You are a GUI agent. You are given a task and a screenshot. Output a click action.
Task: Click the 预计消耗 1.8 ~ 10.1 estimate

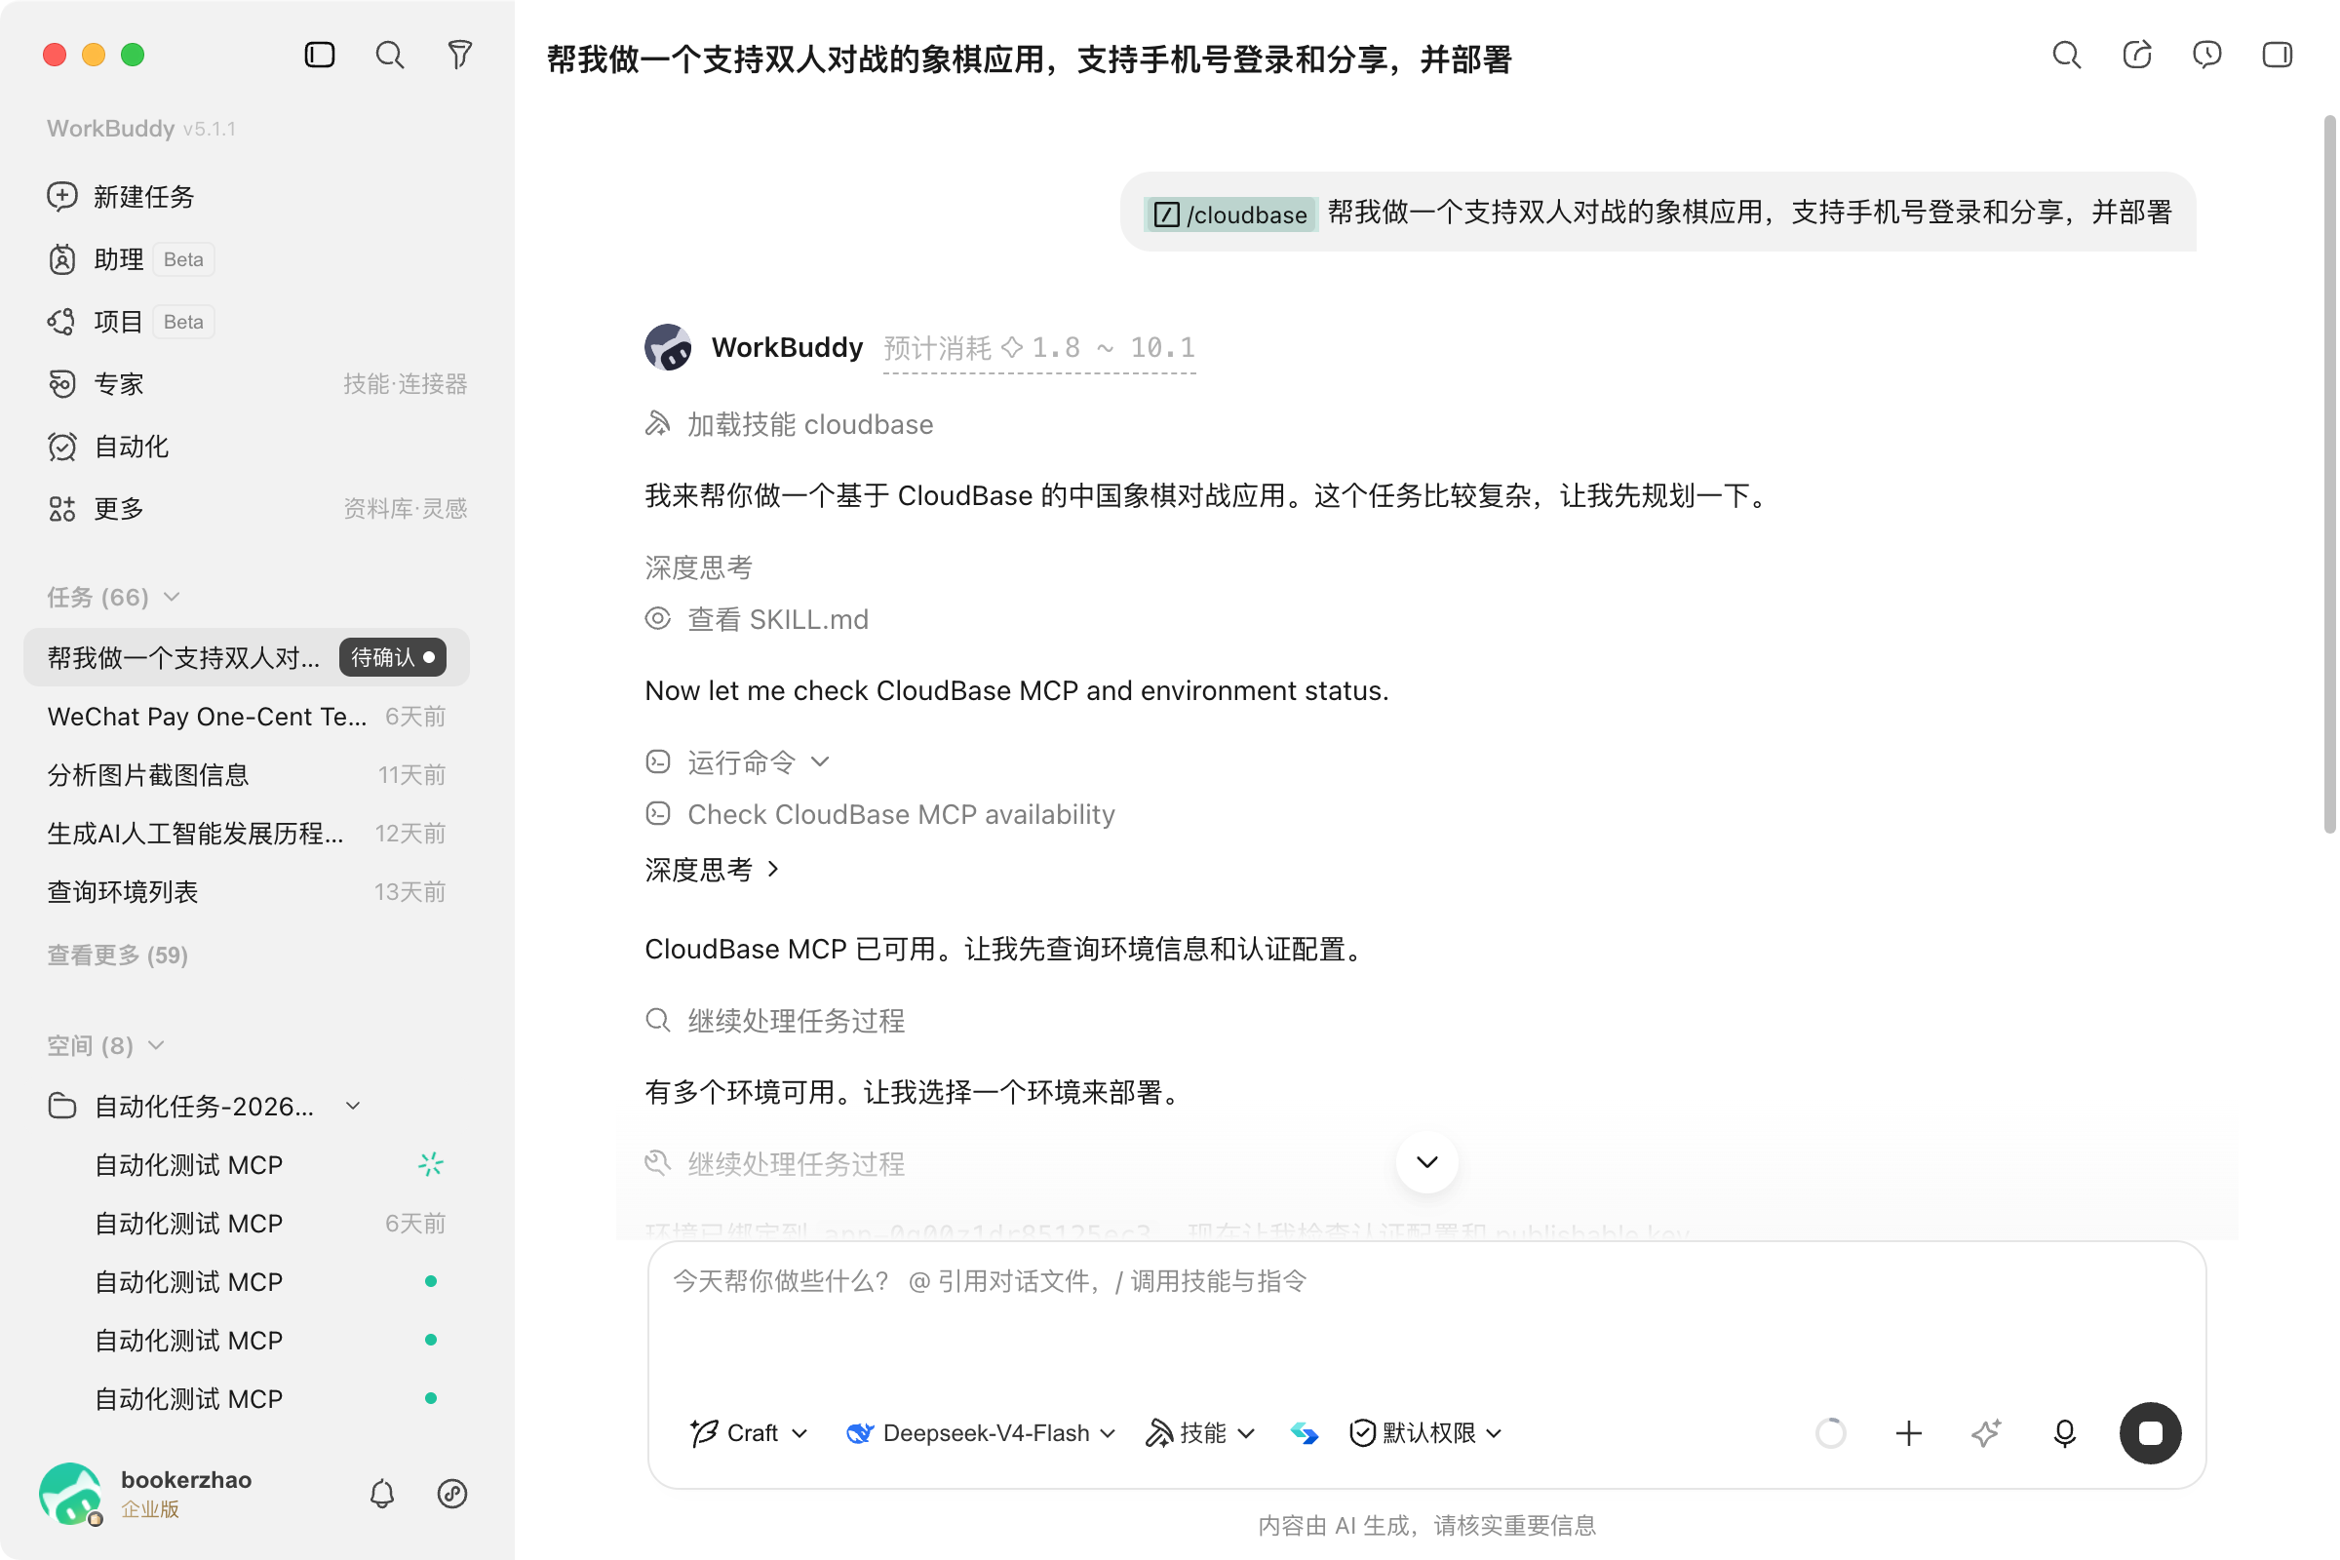pyautogui.click(x=1038, y=348)
